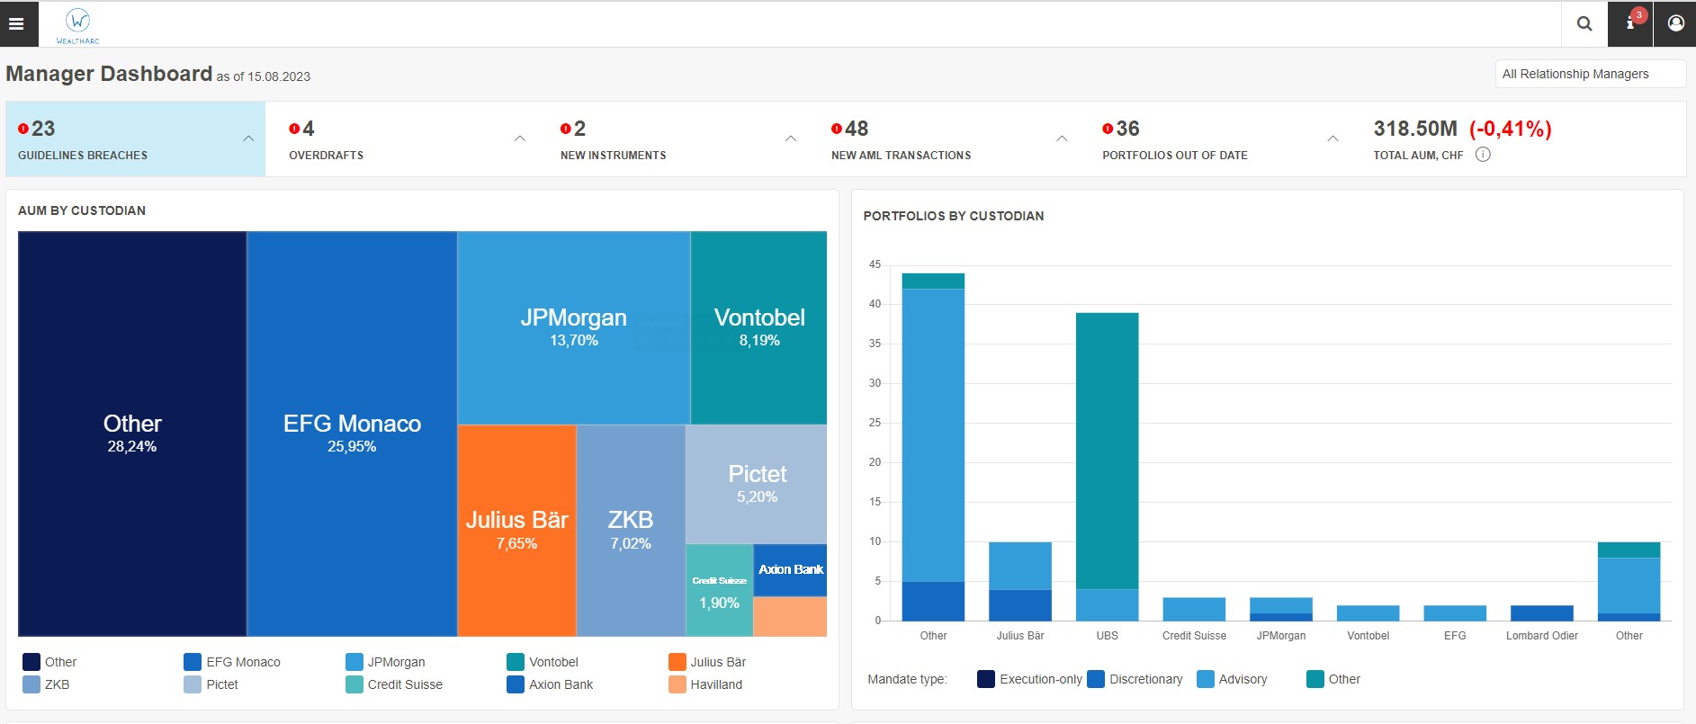Toggle JPMorgan in the AUM legend
The width and height of the screenshot is (1696, 724).
[x=385, y=662]
